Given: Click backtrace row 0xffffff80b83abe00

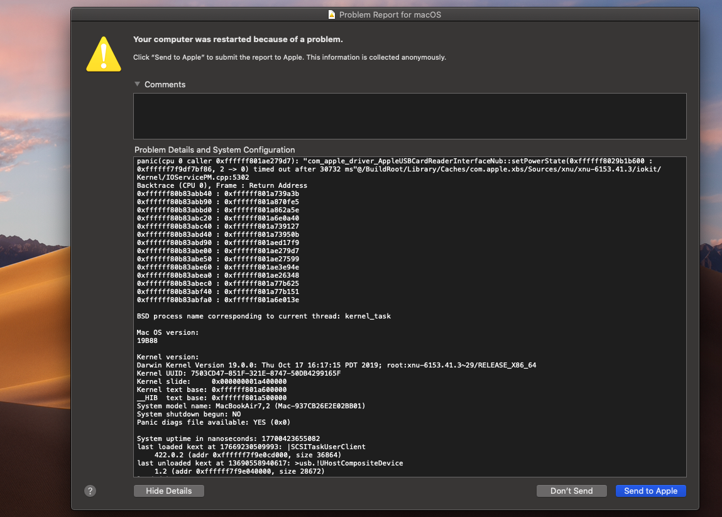Looking at the screenshot, I should point(218,251).
